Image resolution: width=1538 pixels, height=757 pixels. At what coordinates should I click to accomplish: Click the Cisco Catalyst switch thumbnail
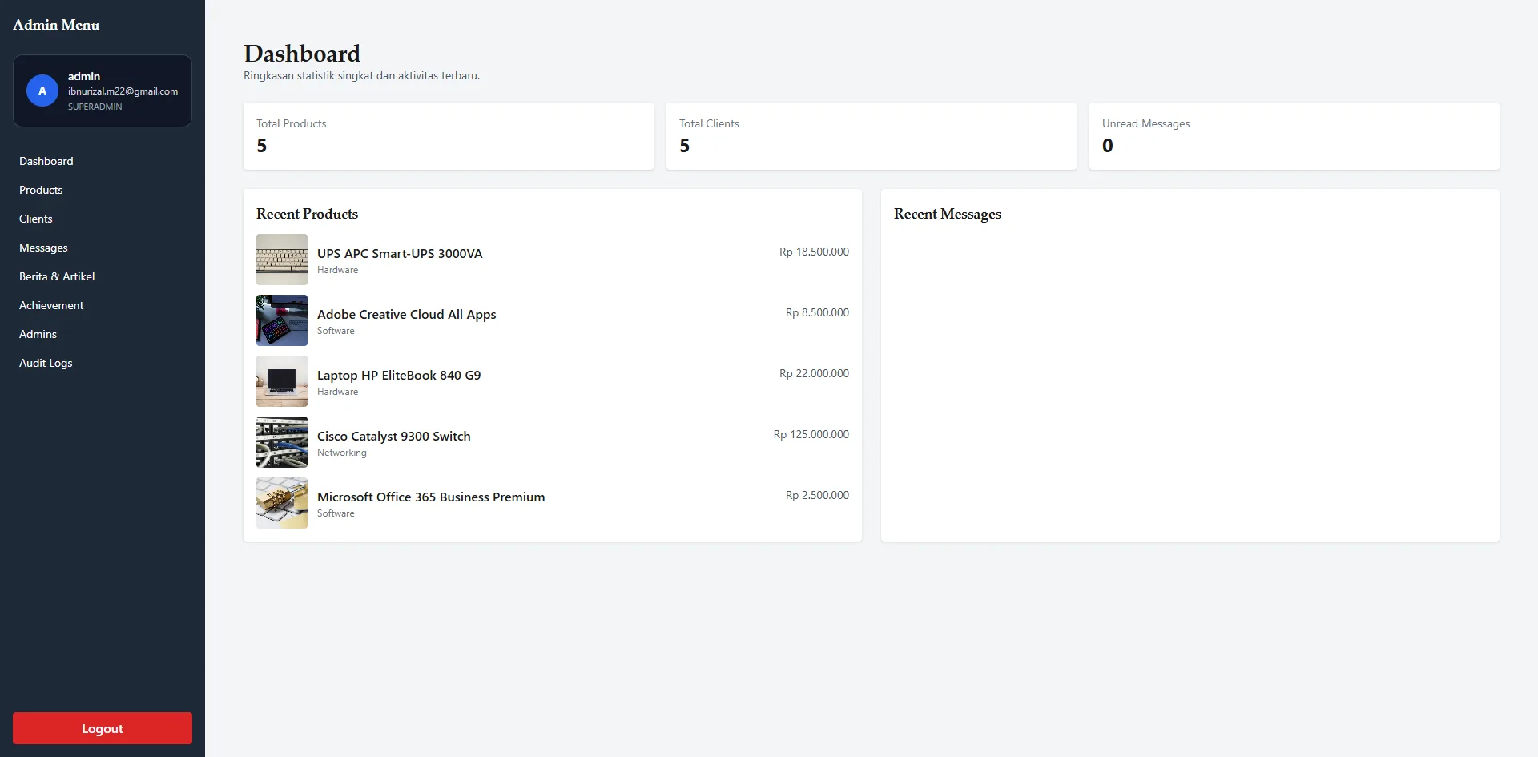pos(282,442)
